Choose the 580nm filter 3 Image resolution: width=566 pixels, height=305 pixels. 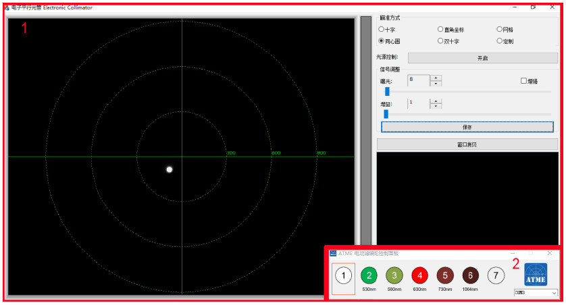tap(394, 275)
